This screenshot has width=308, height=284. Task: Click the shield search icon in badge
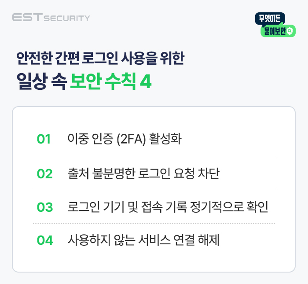290,31
